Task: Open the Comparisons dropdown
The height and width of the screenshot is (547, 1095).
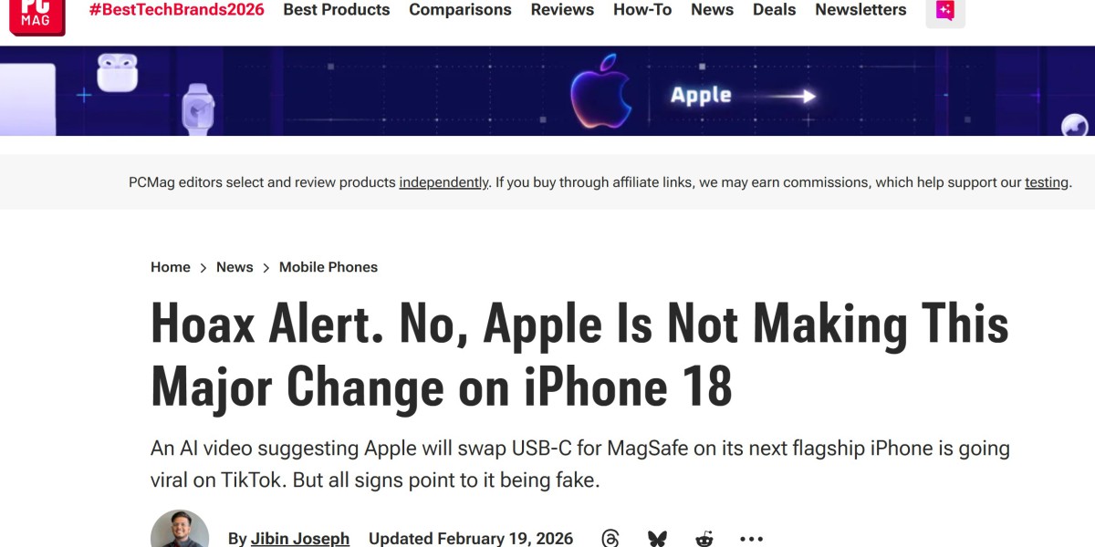Action: click(460, 10)
